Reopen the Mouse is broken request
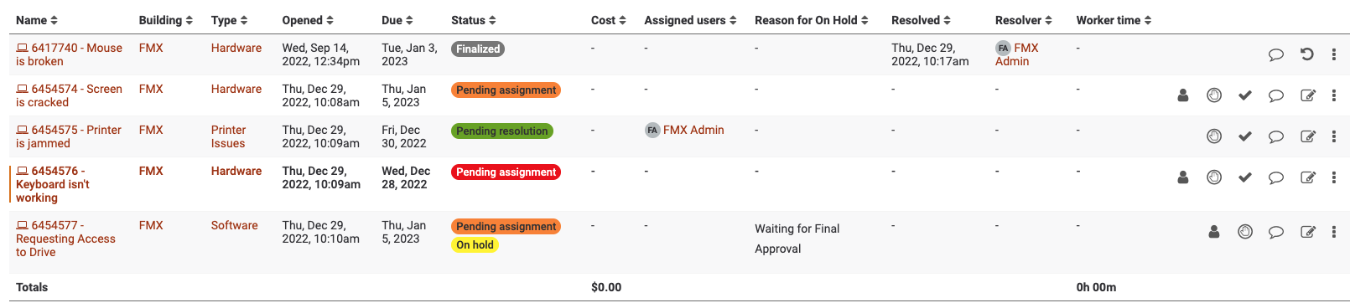Viewport: 1350px width, 303px height. [1306, 54]
